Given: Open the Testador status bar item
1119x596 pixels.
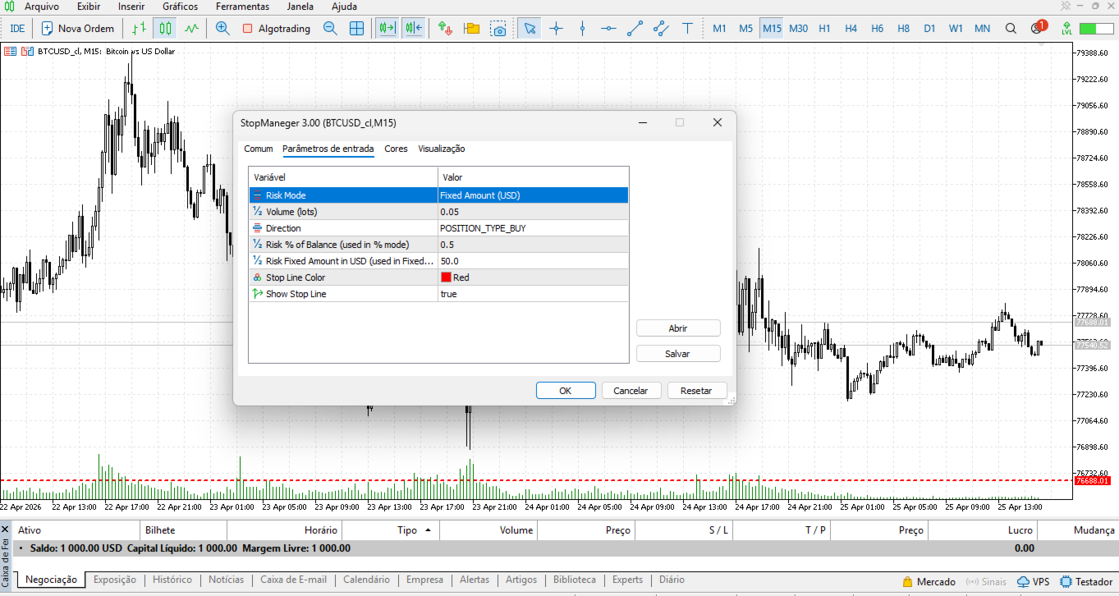Looking at the screenshot, I should click(1086, 582).
